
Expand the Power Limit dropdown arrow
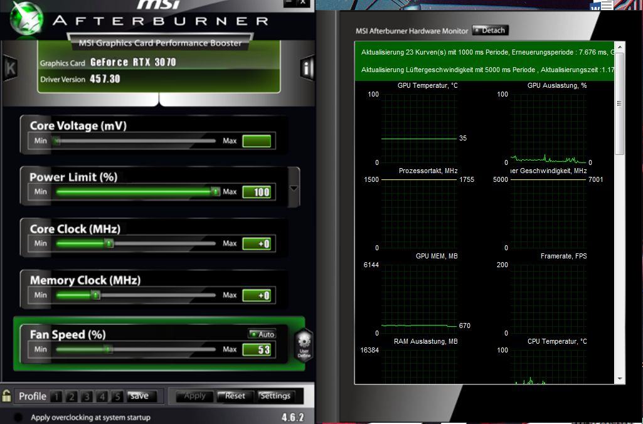click(294, 189)
